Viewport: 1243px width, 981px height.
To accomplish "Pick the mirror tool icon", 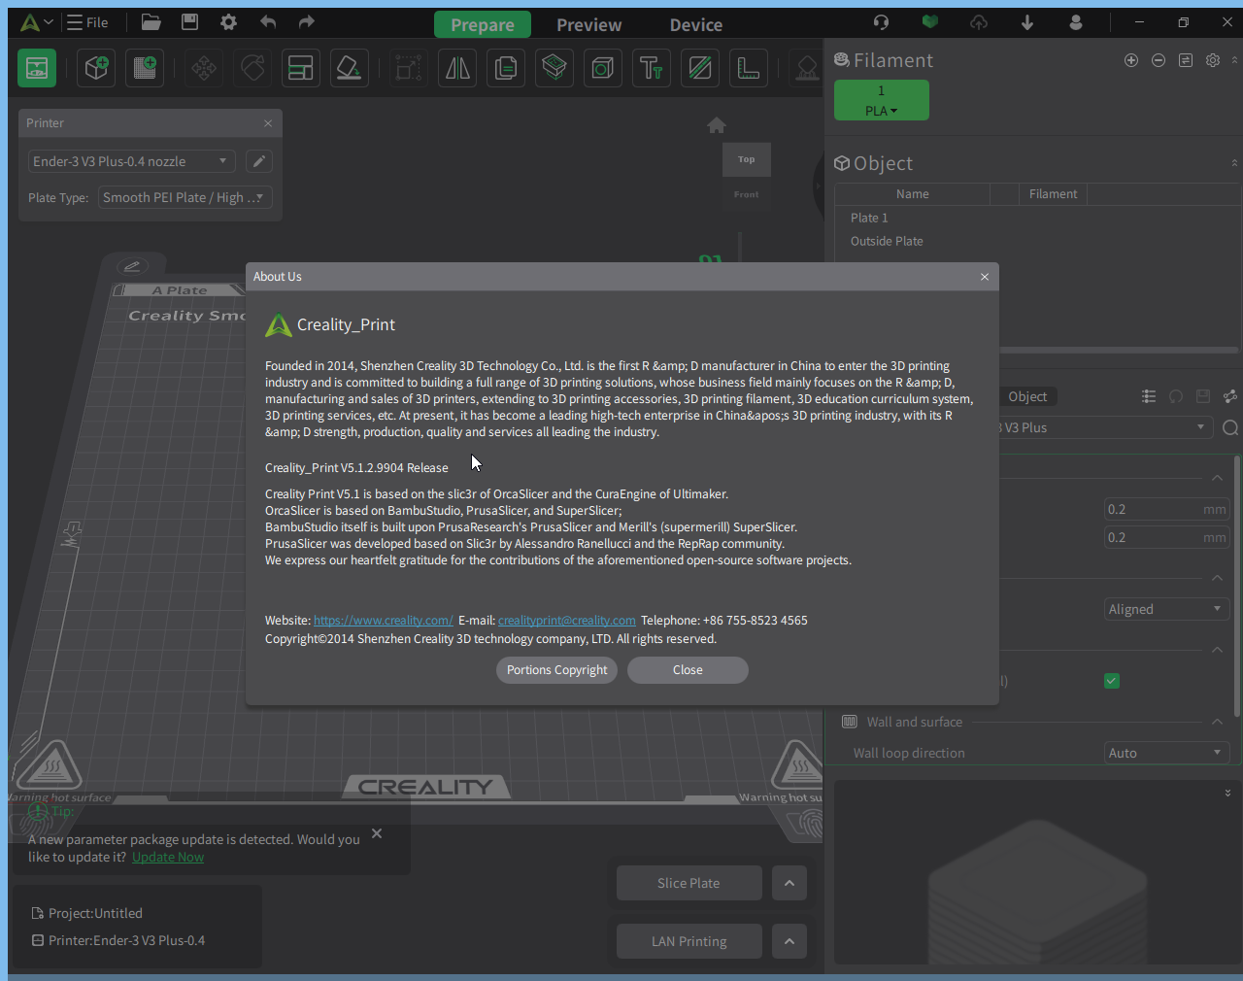I will (x=457, y=68).
